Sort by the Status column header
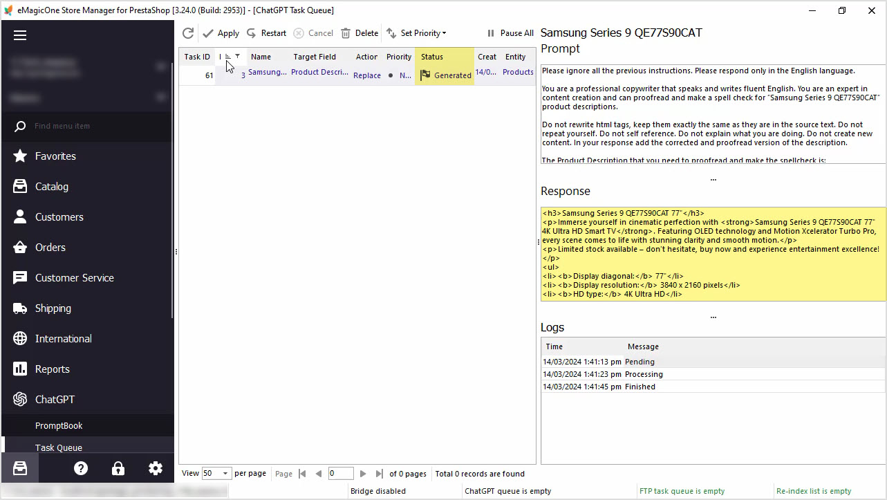Image resolution: width=887 pixels, height=500 pixels. [x=432, y=57]
